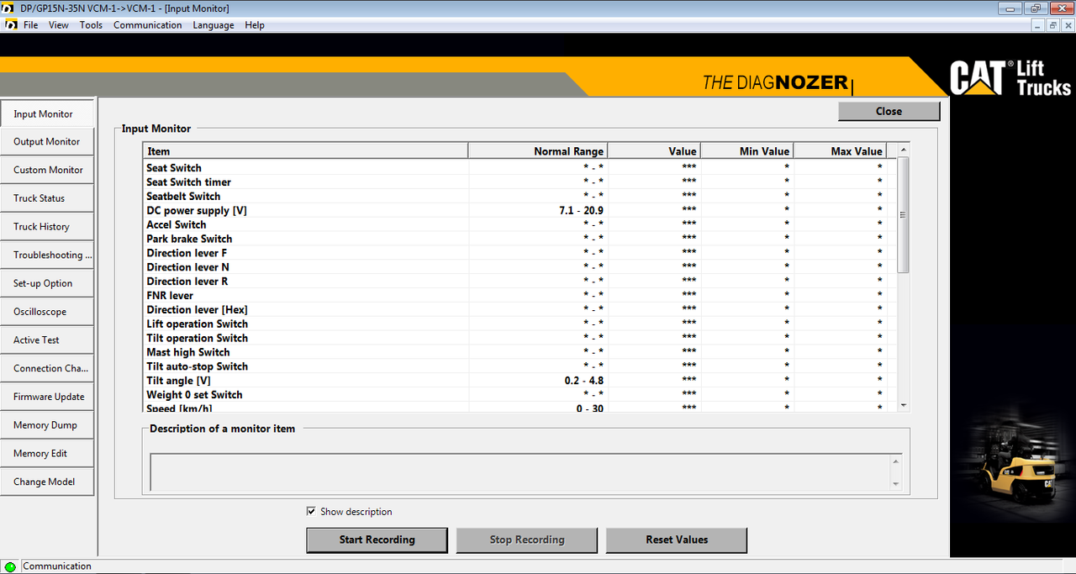Select the Seat Switch row
This screenshot has width=1076, height=574.
coord(520,168)
